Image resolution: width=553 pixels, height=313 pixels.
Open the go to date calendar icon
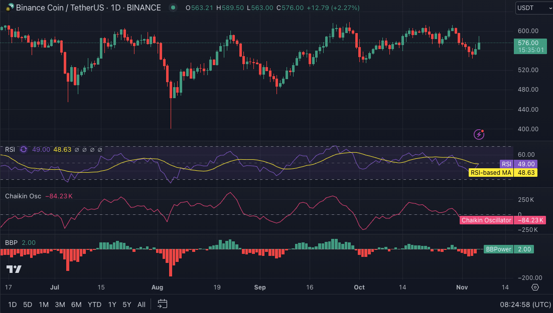click(x=162, y=304)
